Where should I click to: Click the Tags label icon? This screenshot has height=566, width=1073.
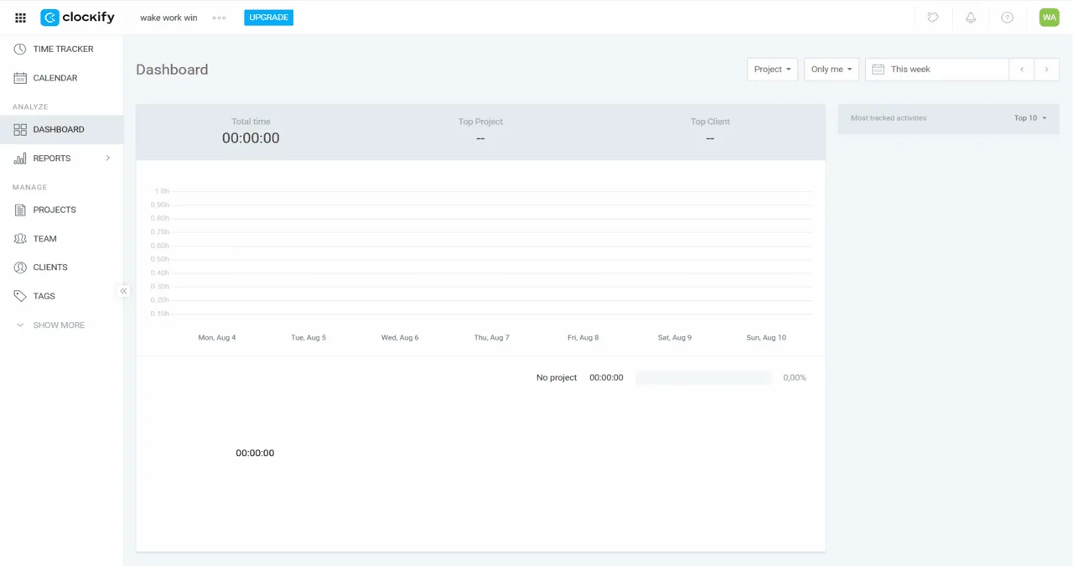click(19, 295)
